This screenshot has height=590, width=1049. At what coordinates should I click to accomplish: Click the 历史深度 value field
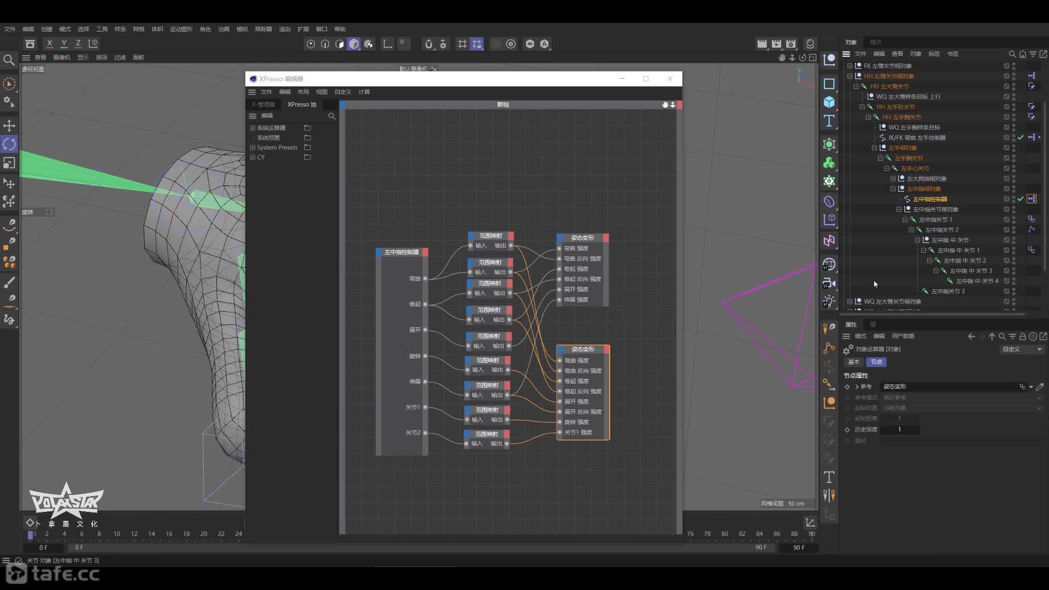pos(899,429)
